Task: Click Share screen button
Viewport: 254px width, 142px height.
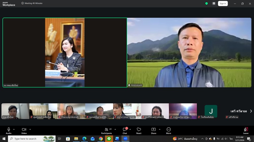Action: click(153, 131)
